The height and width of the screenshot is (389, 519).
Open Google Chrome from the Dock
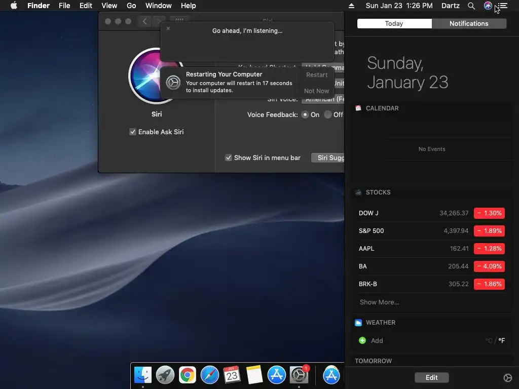point(188,375)
